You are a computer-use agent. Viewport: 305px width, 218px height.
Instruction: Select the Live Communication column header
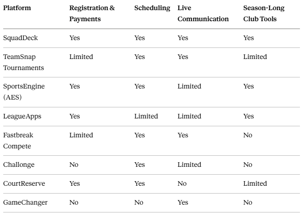coord(203,13)
